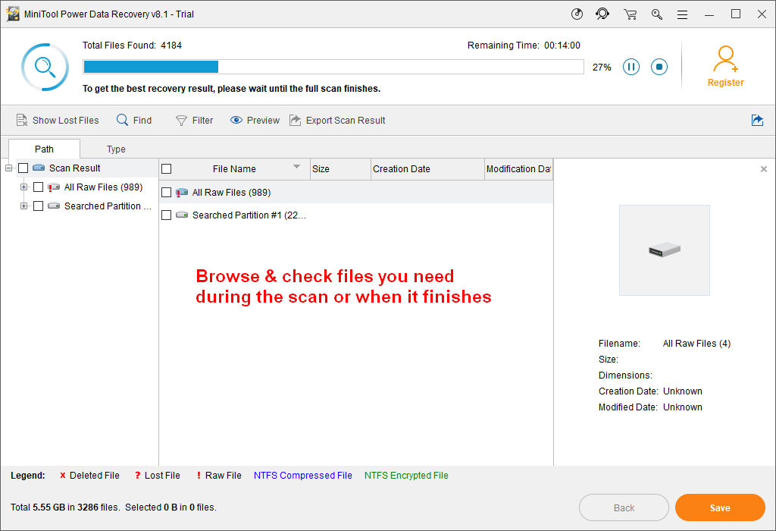Check All Raw Files (989) in the tree

[38, 187]
